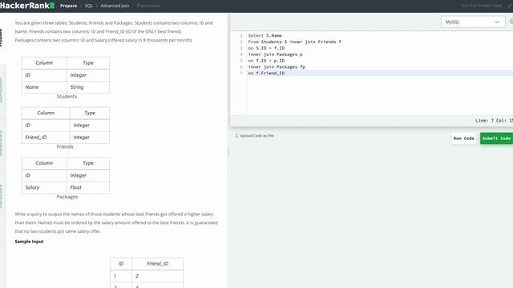The image size is (513, 288).
Task: Click 'Friend_ID' header in sample input table
Action: click(157, 263)
